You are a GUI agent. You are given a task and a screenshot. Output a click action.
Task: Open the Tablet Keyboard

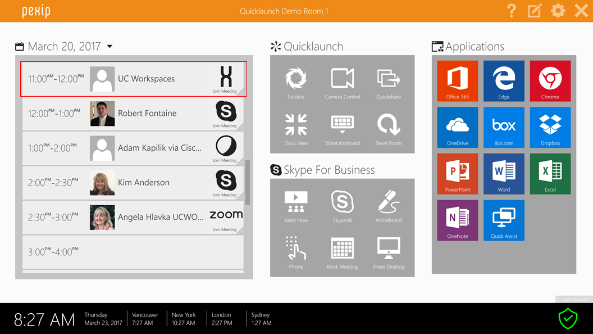342,129
